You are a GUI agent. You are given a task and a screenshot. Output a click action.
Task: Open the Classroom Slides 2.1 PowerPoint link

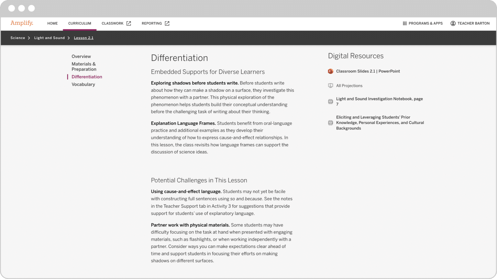368,71
